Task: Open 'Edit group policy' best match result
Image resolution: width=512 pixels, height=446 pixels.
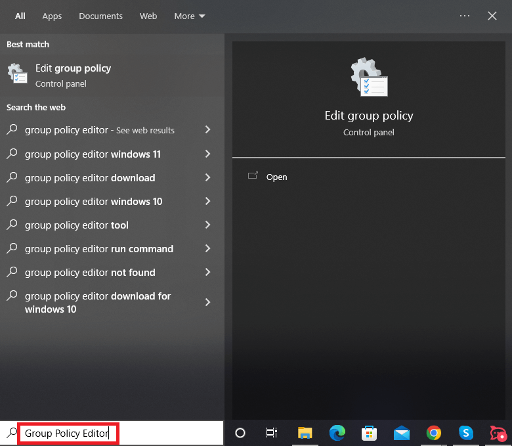Action: click(x=112, y=75)
